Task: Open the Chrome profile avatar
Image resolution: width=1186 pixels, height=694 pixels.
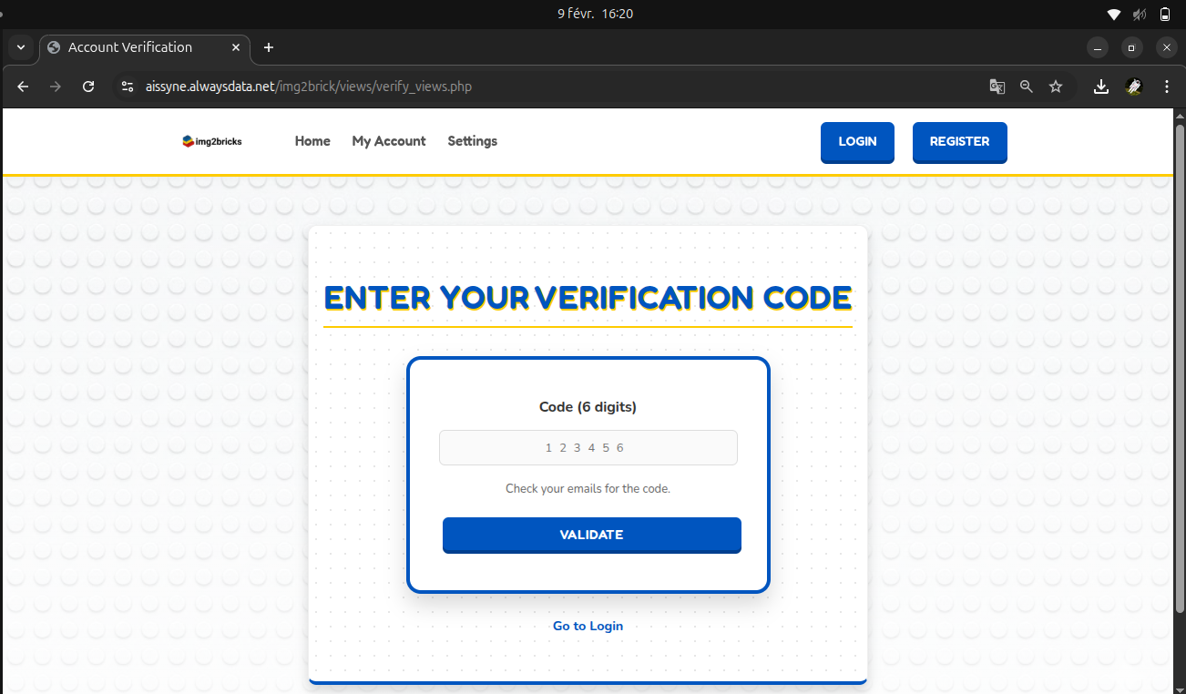Action: coord(1133,87)
